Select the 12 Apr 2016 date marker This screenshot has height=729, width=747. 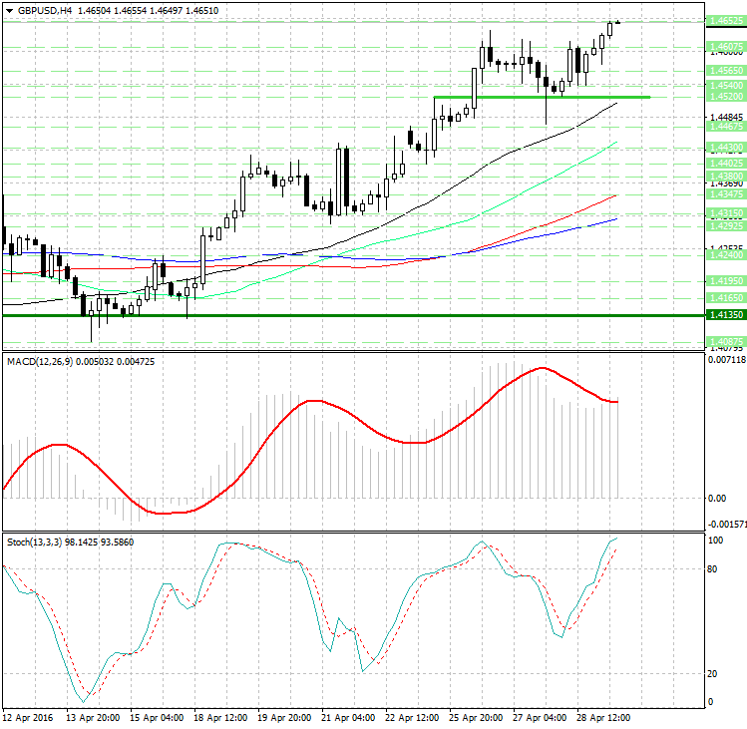[x=27, y=718]
